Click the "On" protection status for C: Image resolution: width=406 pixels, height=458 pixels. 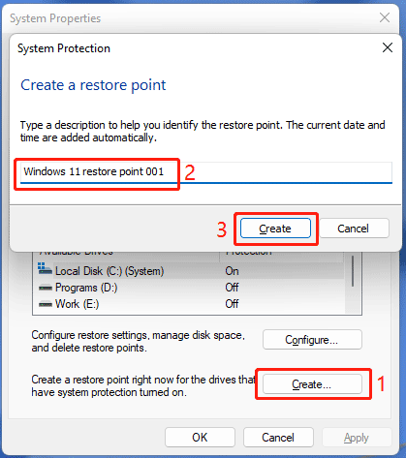click(232, 271)
